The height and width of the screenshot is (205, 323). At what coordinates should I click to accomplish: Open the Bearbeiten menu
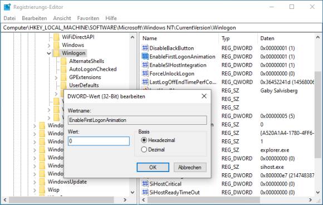(x=34, y=18)
